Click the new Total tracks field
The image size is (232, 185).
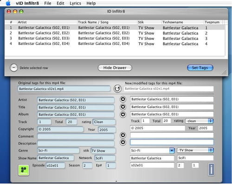coord(167,121)
